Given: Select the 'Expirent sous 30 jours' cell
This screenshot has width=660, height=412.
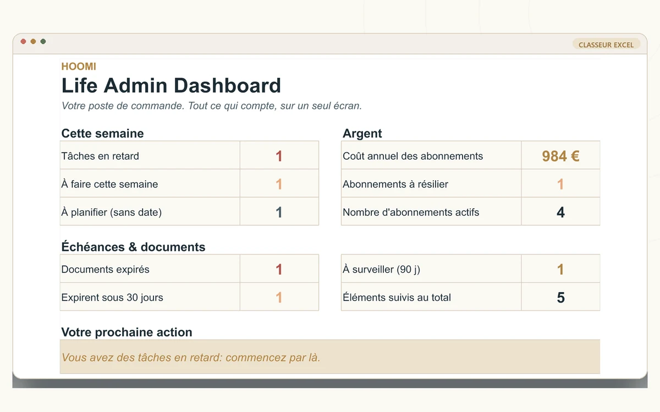Looking at the screenshot, I should tap(150, 297).
